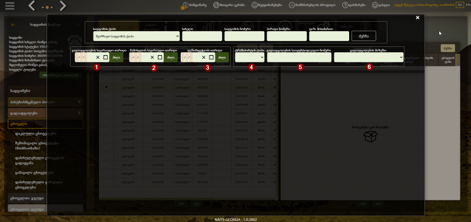Tick checkbox for row 13802286

[107, 156]
